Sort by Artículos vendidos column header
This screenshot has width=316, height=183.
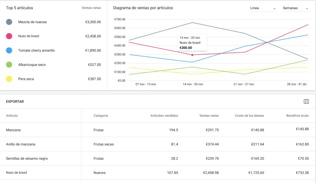pos(164,115)
